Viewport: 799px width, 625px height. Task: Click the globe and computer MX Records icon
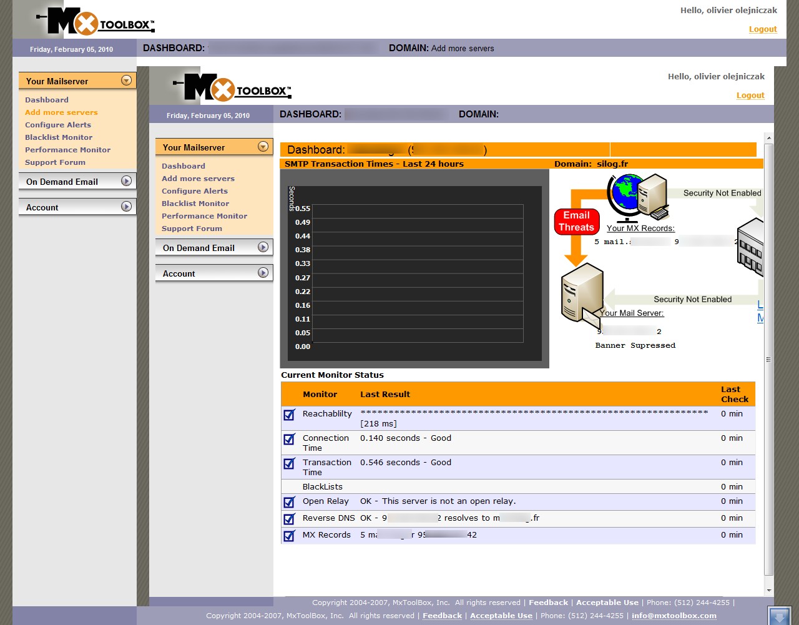click(637, 198)
